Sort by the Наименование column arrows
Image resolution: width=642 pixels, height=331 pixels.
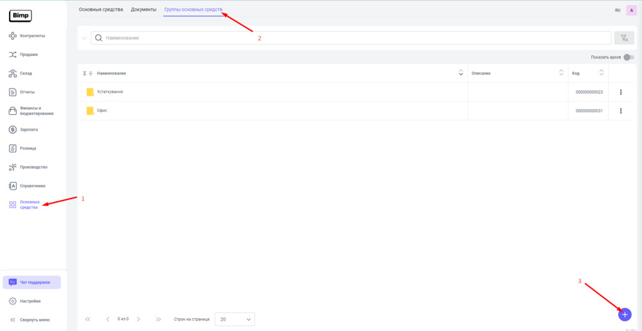[461, 73]
